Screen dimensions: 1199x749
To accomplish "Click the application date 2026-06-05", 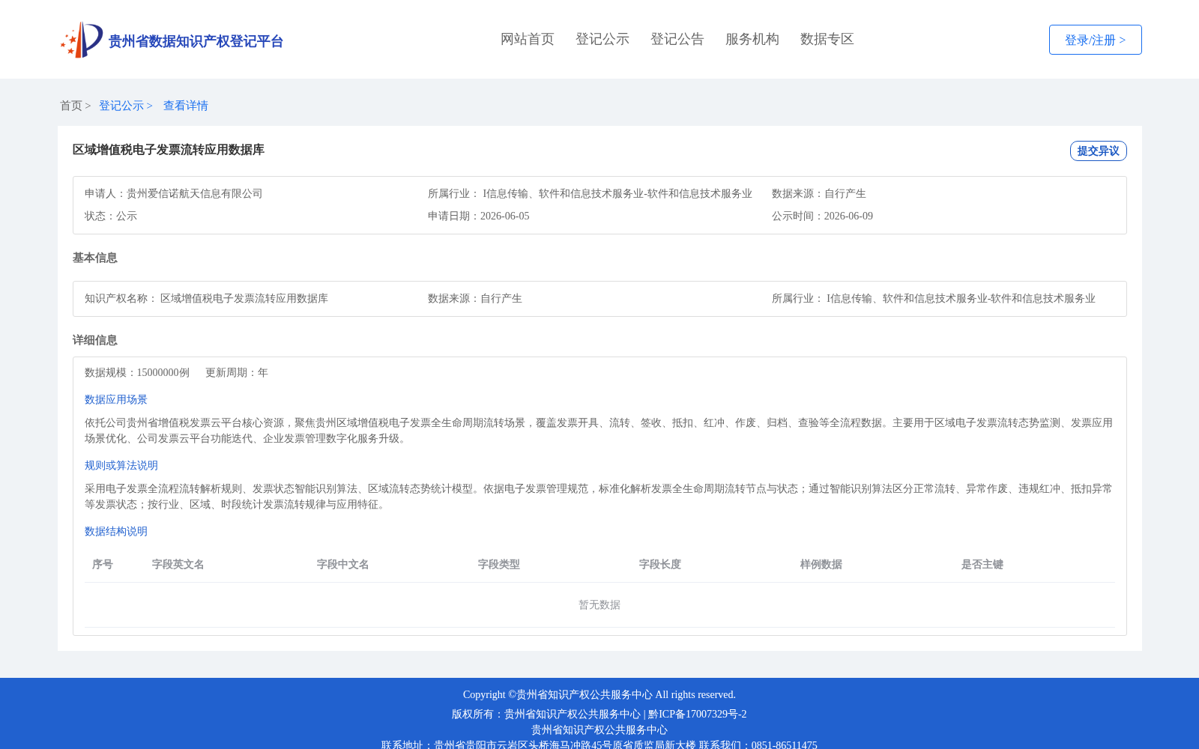I will point(504,216).
